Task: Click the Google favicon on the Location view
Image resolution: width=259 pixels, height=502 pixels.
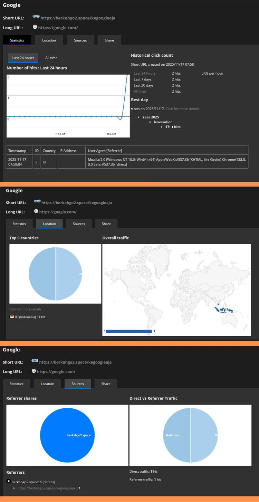Action: pos(36,211)
